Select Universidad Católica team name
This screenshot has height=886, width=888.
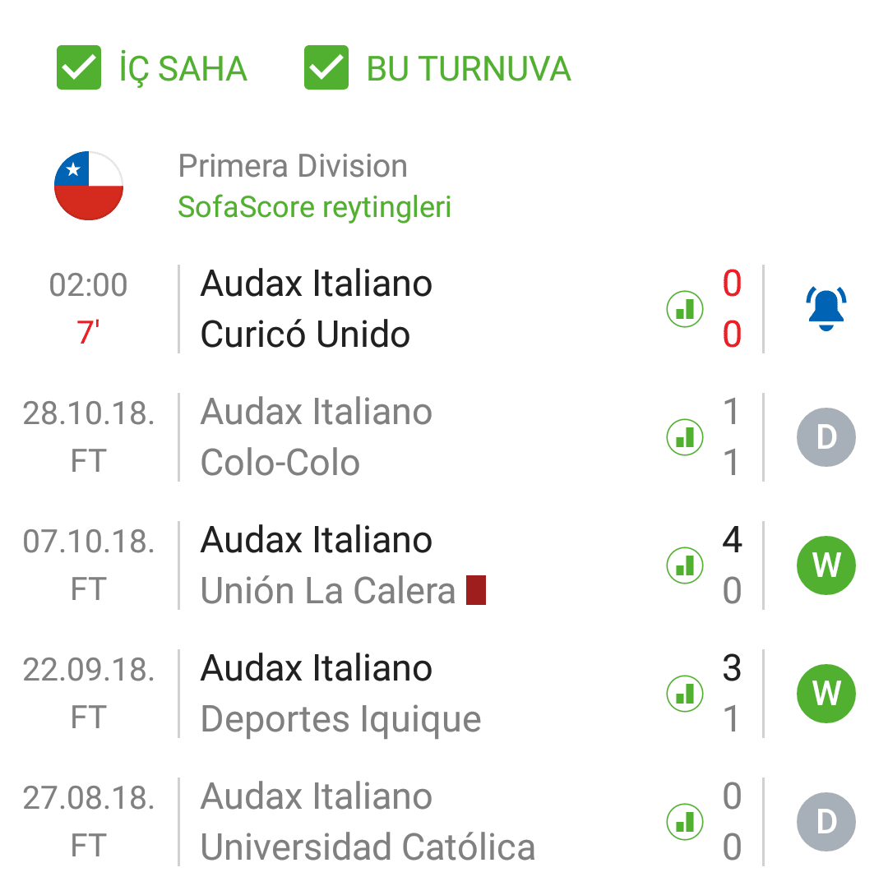click(x=368, y=847)
